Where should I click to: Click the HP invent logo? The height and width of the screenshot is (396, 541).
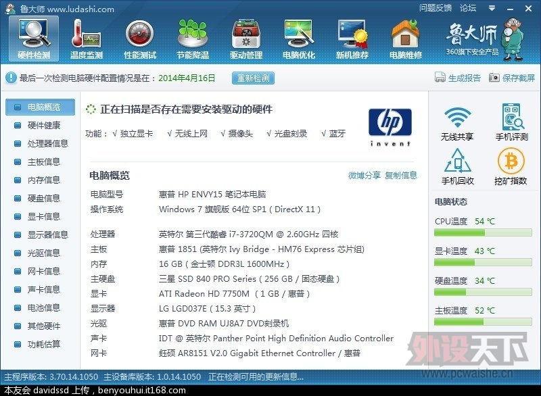[x=390, y=127]
